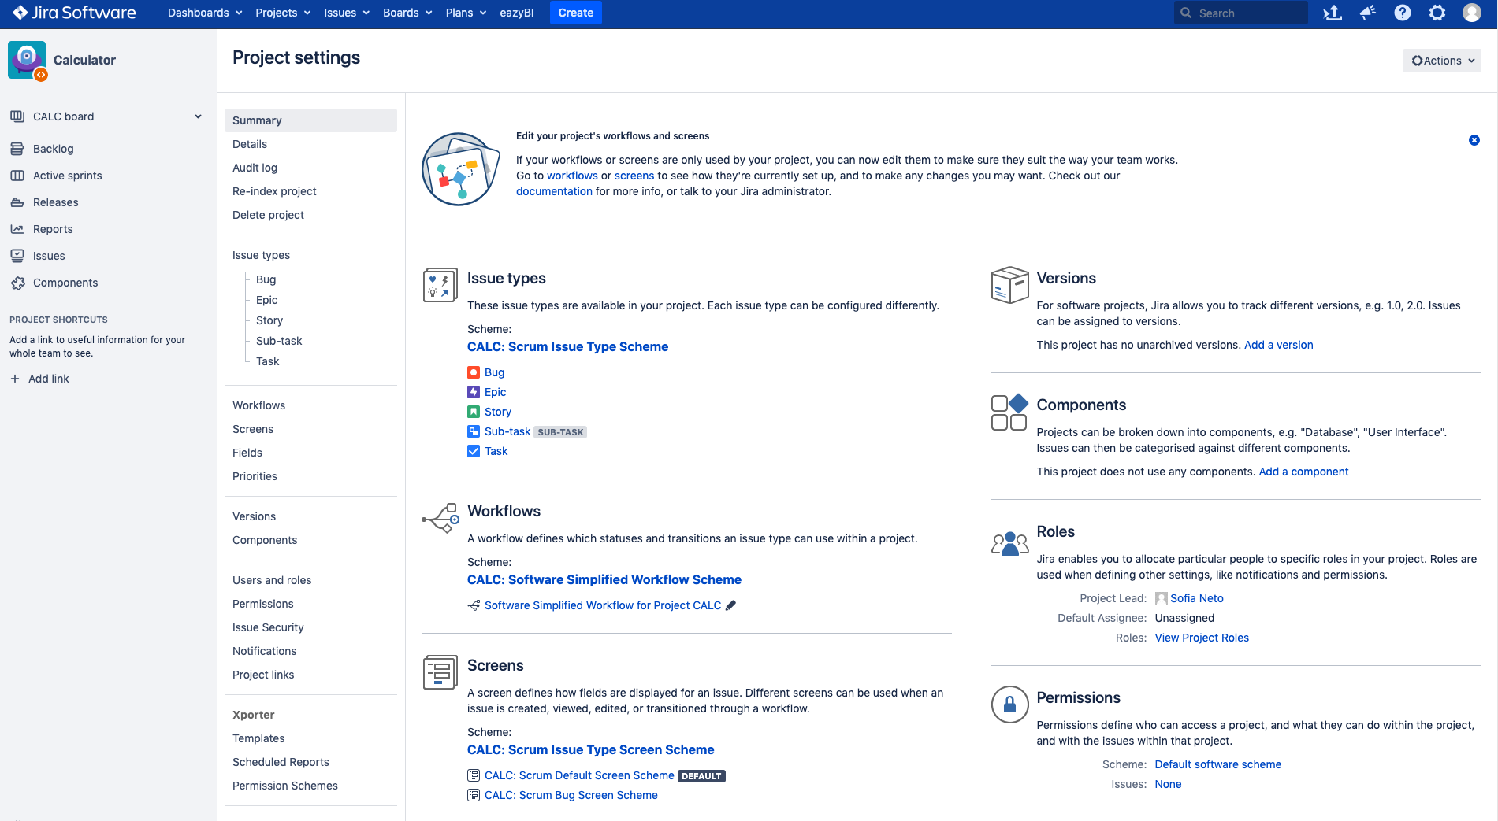1498x821 pixels.
Task: Click the Roles people icon
Action: click(1009, 543)
